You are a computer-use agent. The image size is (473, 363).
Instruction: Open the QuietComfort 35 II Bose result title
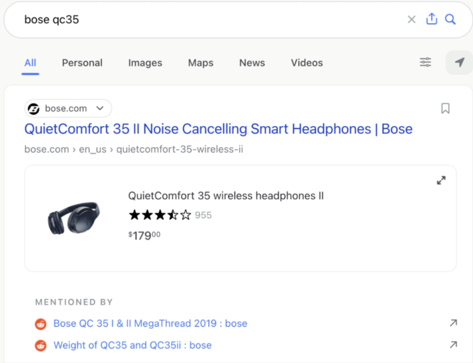tap(218, 129)
